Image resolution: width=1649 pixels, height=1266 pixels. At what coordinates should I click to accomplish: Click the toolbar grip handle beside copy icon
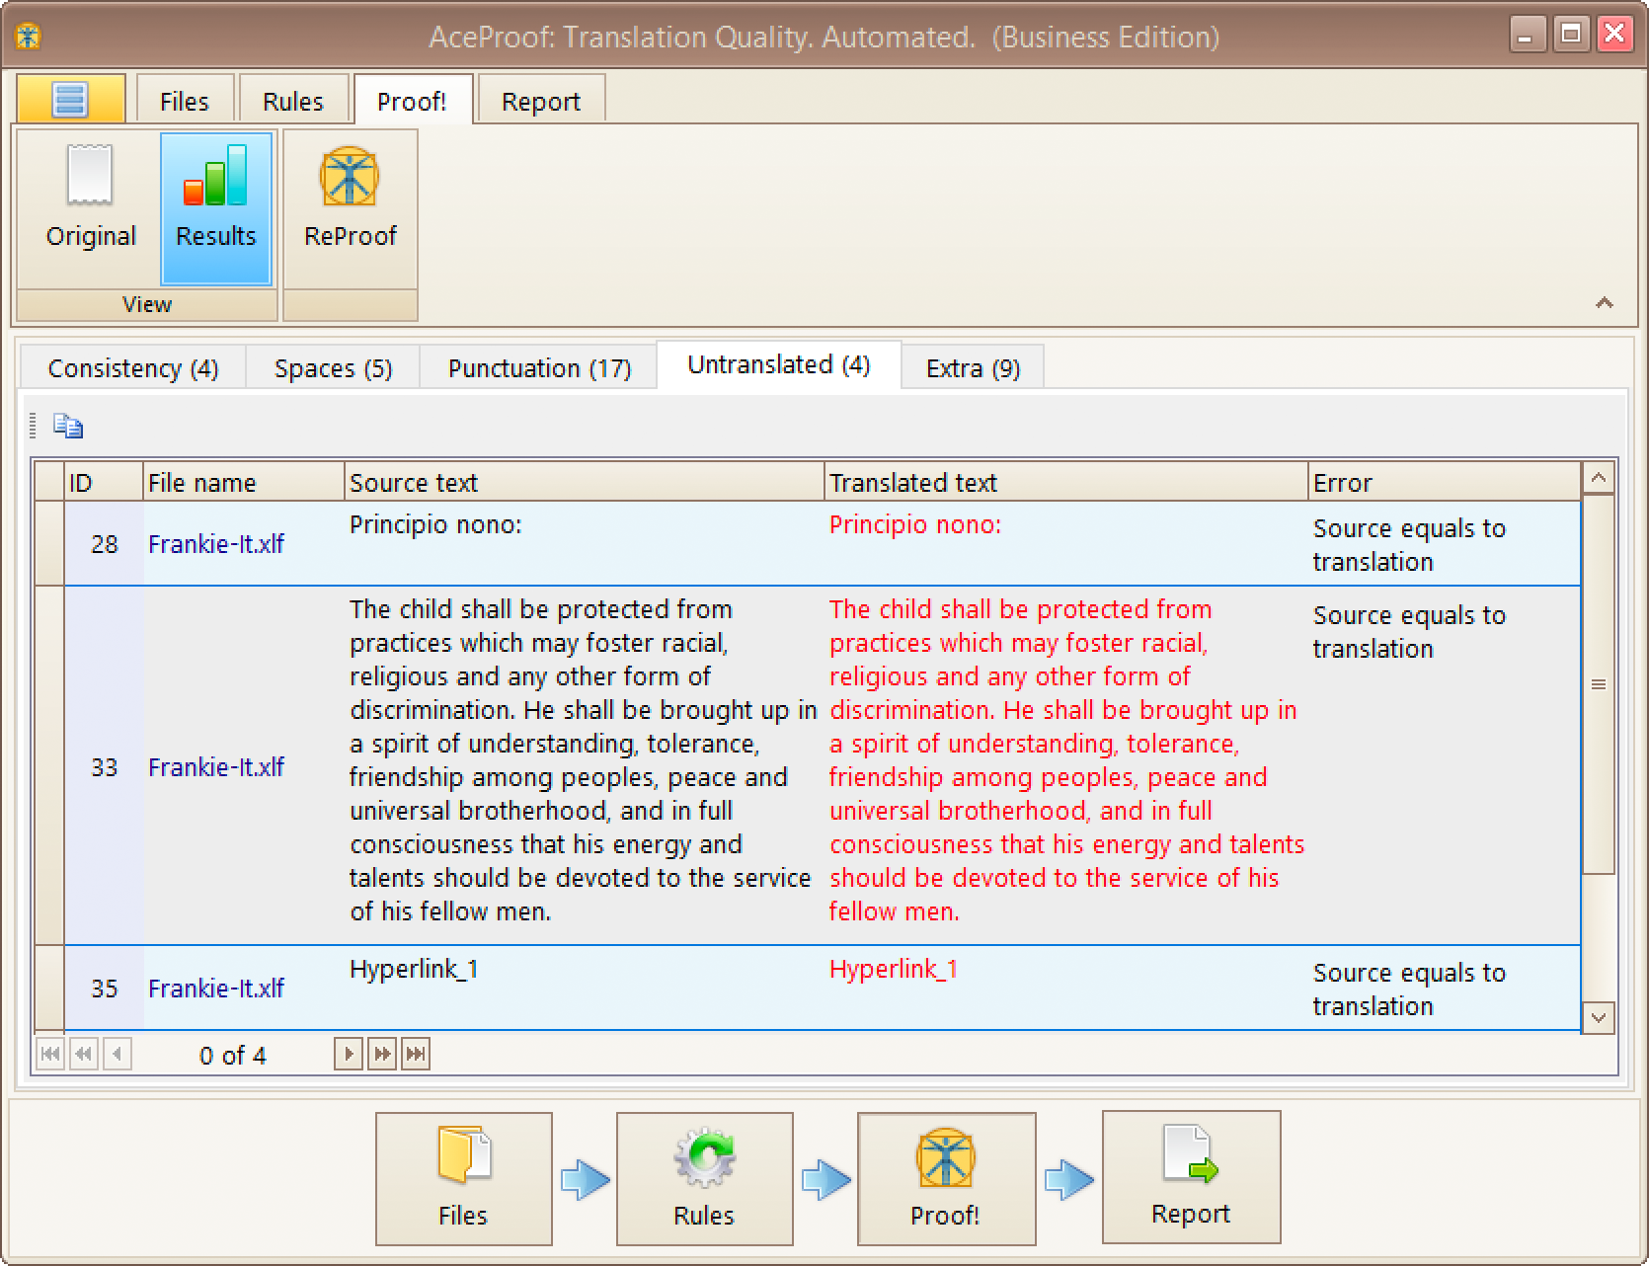pos(33,426)
